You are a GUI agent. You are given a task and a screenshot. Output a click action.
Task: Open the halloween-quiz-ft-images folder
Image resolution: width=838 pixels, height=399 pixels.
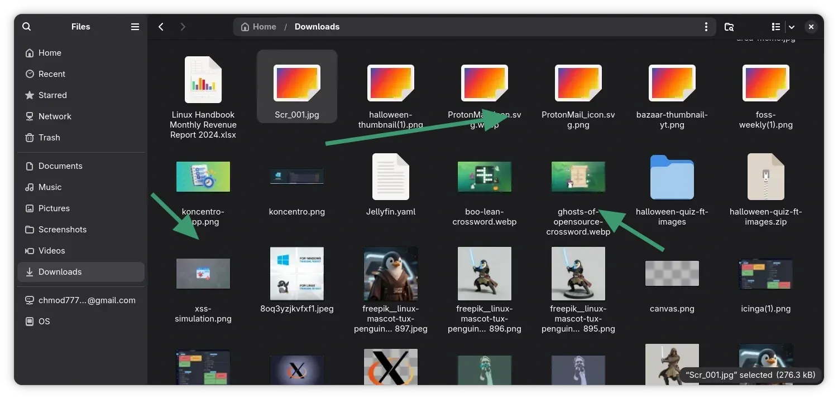point(672,177)
